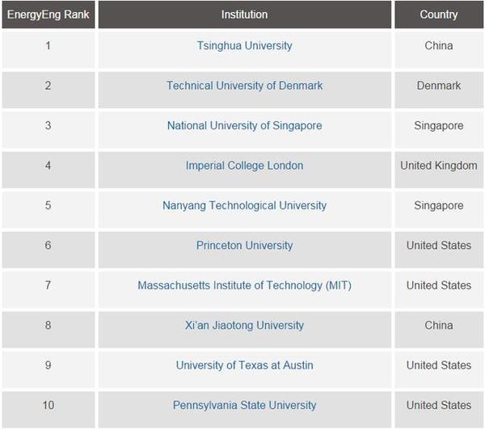
Task: Open the University of Texas at Austin link
Action: (x=244, y=365)
